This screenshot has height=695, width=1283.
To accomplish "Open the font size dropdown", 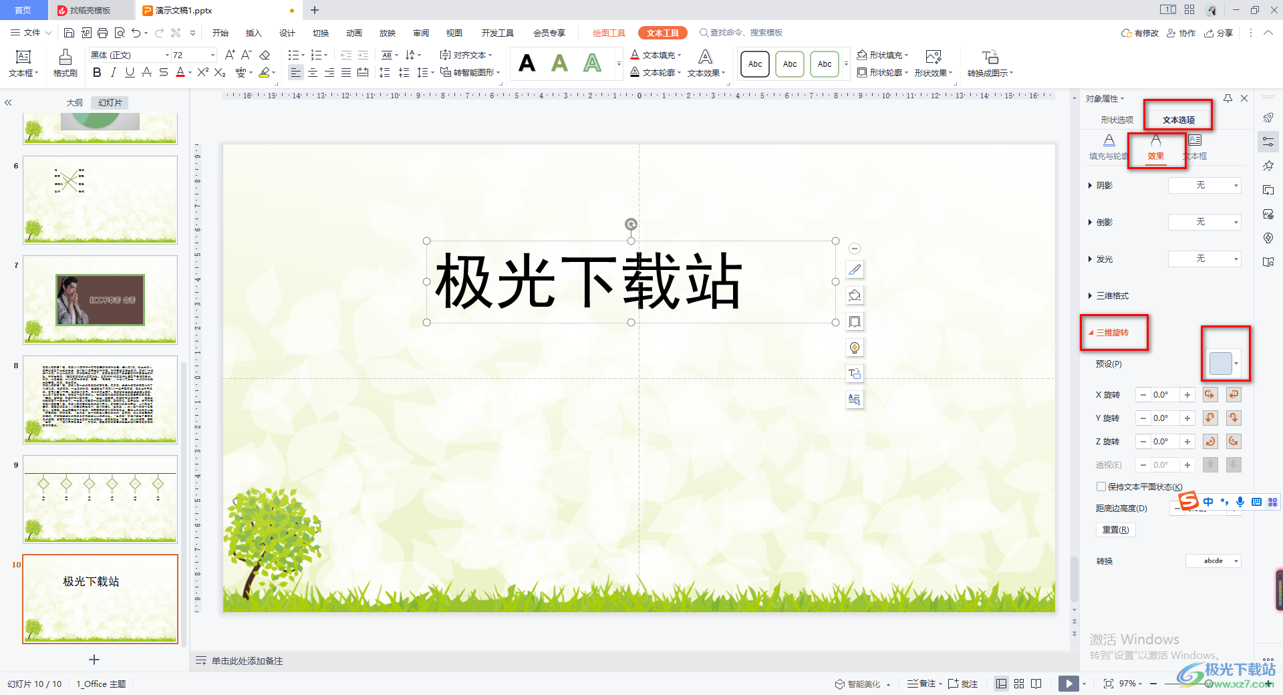I will point(213,55).
